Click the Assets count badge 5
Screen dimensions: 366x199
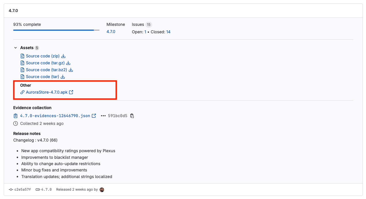click(x=37, y=48)
